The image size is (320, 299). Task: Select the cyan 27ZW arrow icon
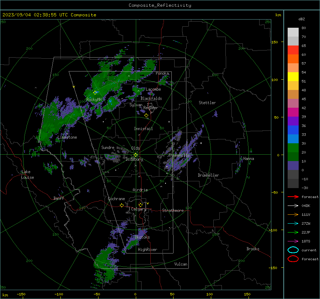[x=293, y=224]
